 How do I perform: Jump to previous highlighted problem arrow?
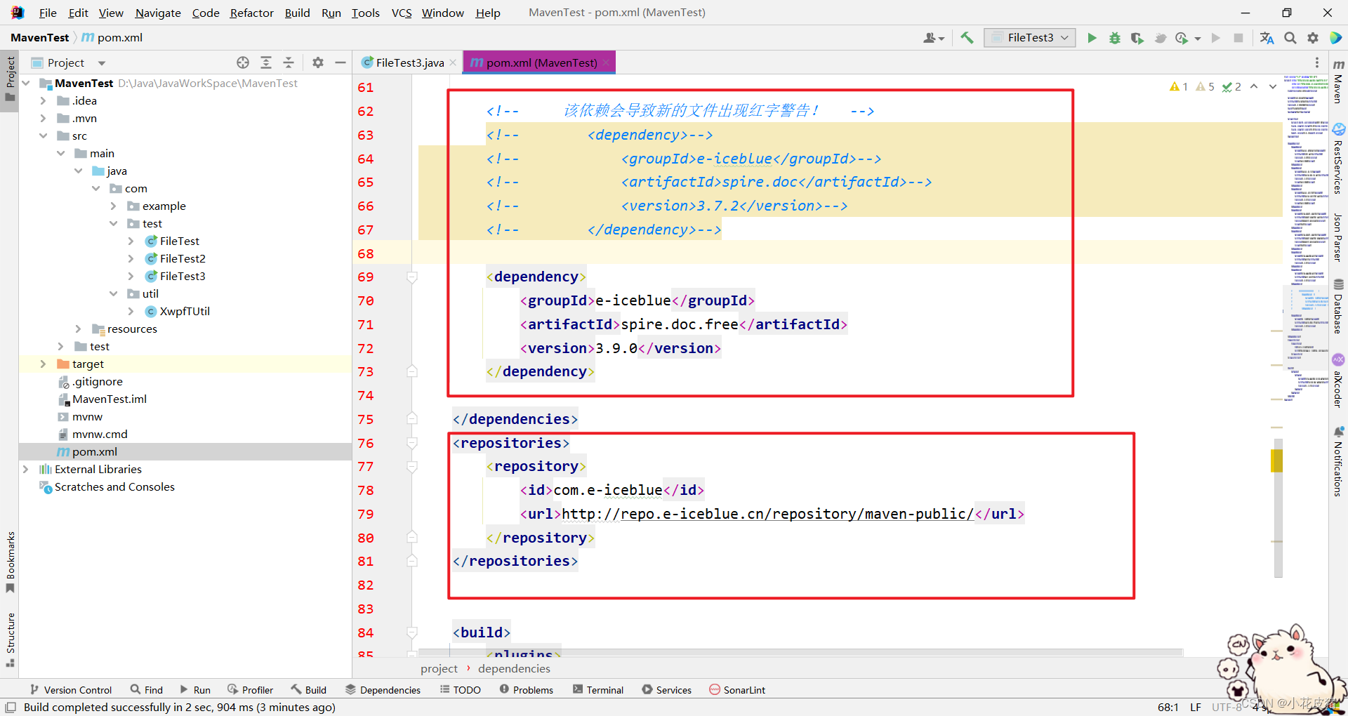tap(1254, 86)
